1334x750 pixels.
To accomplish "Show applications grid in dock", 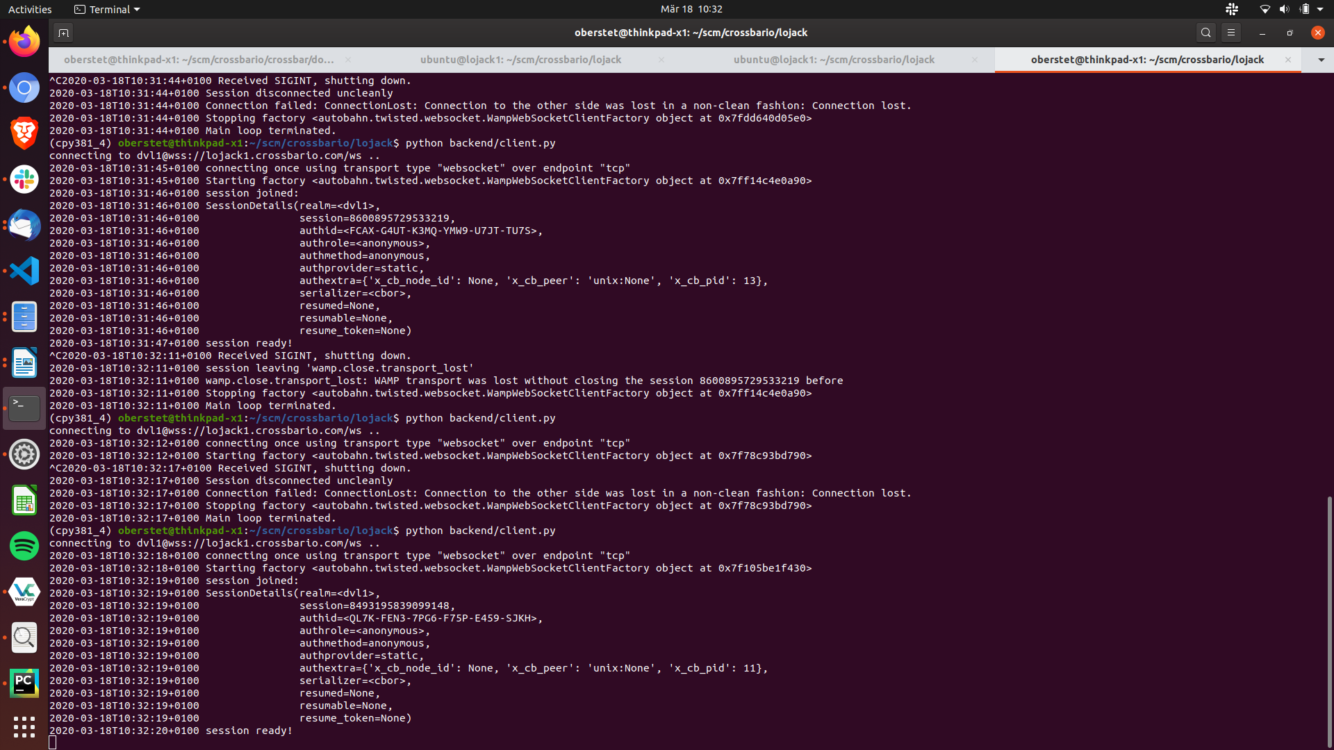I will (24, 727).
